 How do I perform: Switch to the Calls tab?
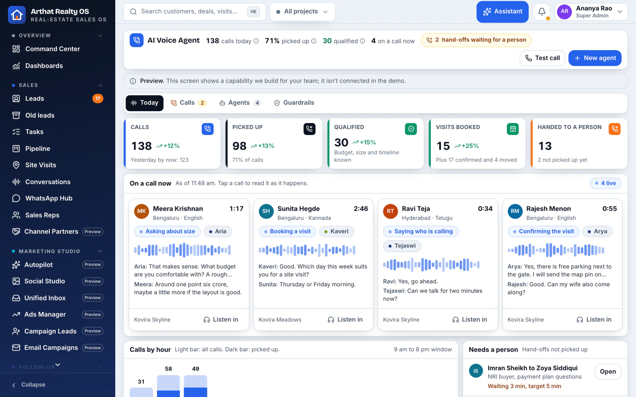188,103
